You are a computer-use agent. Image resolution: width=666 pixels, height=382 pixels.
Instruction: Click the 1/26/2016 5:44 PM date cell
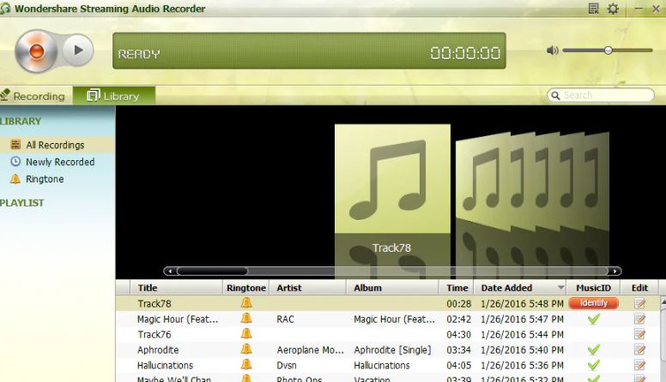[x=522, y=335]
